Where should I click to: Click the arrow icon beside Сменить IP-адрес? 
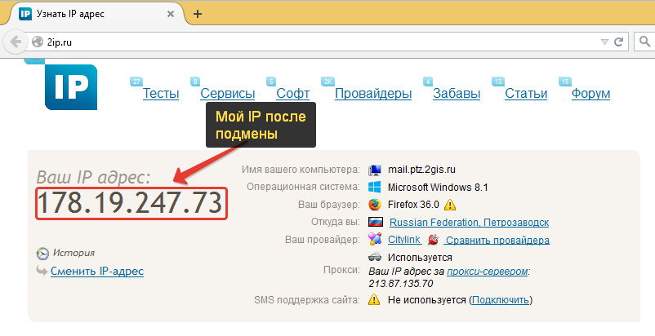click(42, 271)
